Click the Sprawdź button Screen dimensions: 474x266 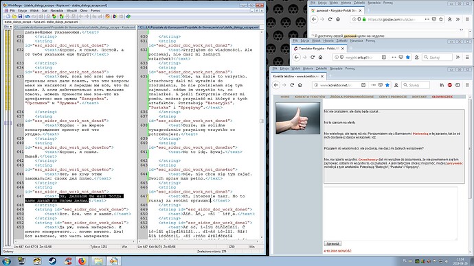(x=332, y=243)
